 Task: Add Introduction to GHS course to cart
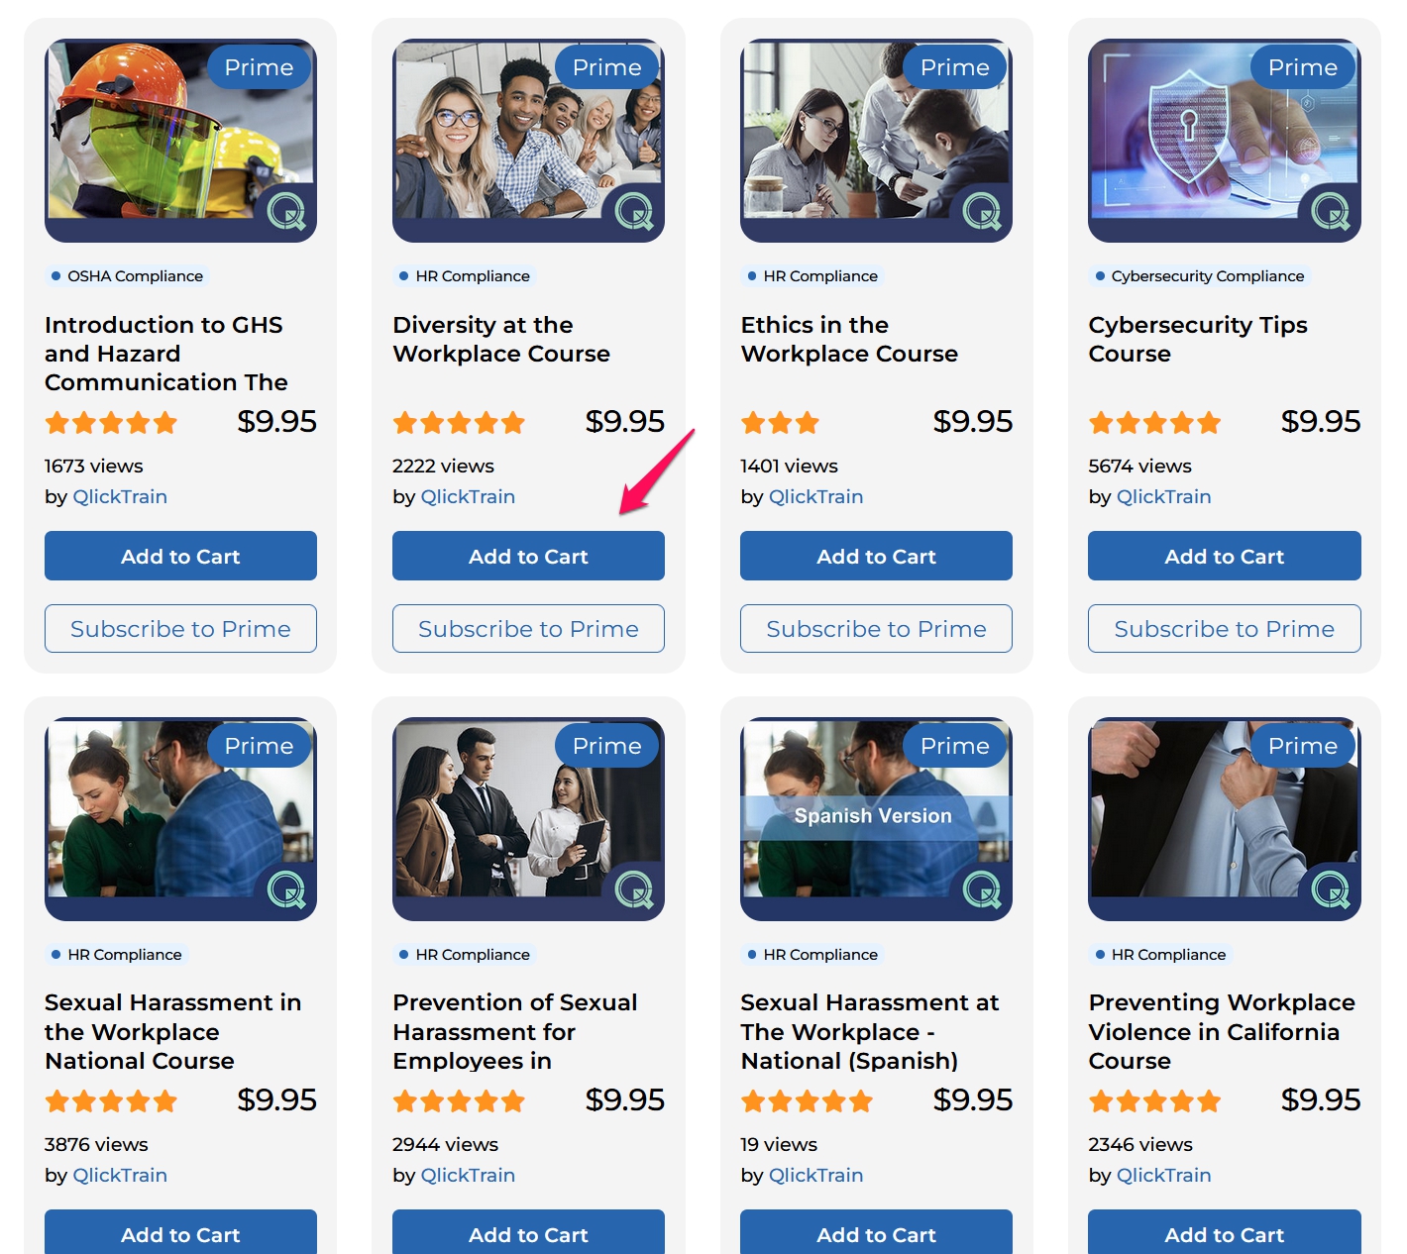pos(180,556)
